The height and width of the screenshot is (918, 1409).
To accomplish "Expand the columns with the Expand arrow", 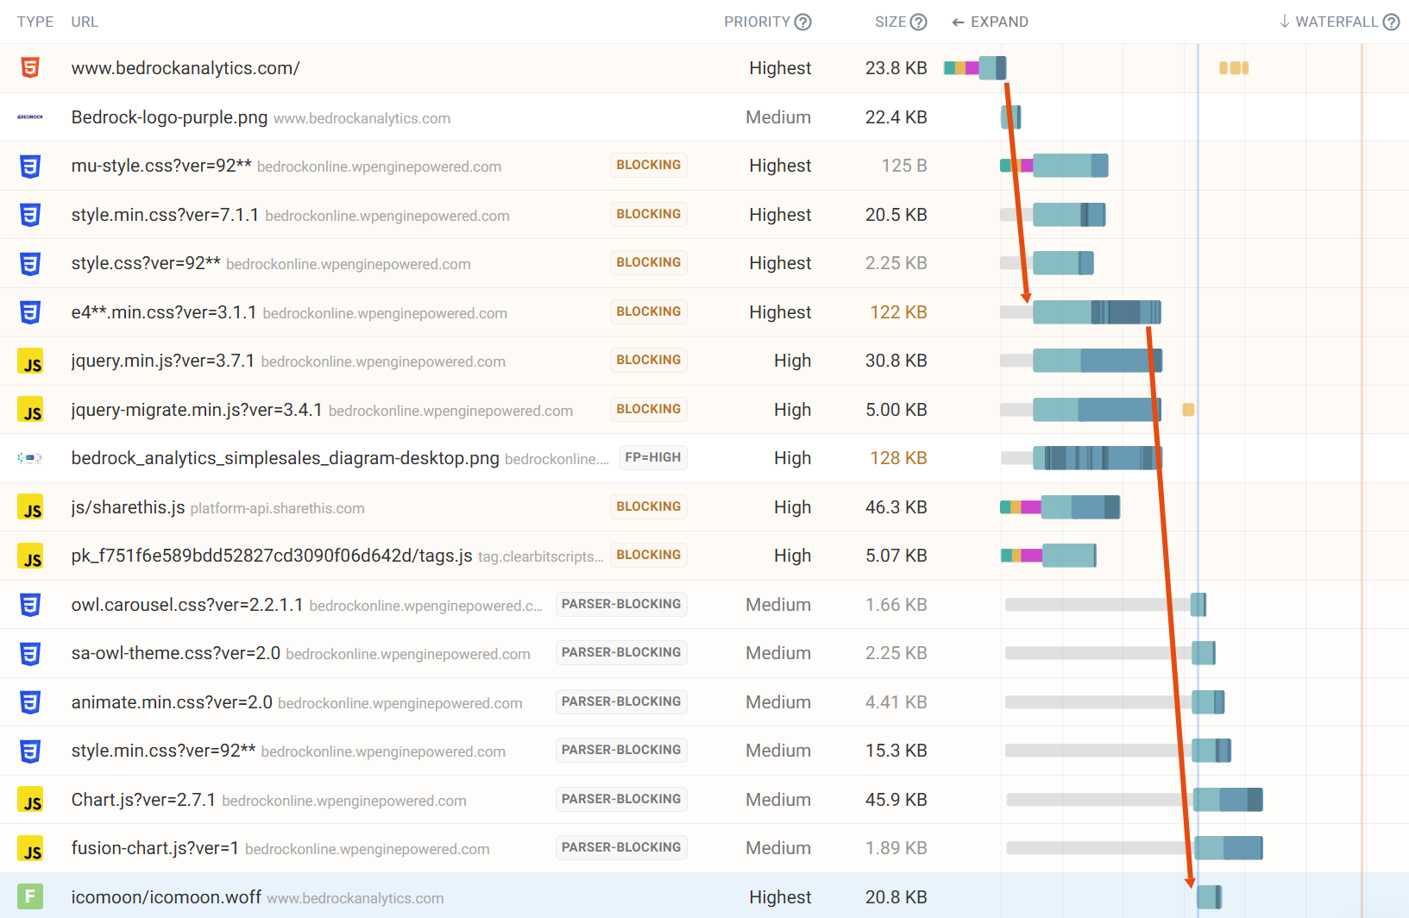I will tap(990, 22).
